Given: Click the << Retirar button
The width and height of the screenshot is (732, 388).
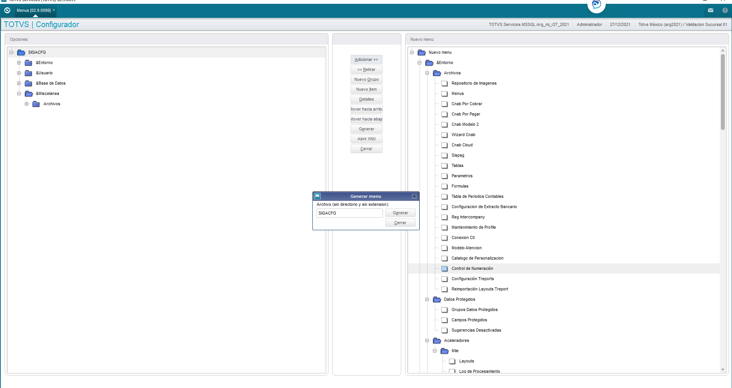Looking at the screenshot, I should [366, 69].
